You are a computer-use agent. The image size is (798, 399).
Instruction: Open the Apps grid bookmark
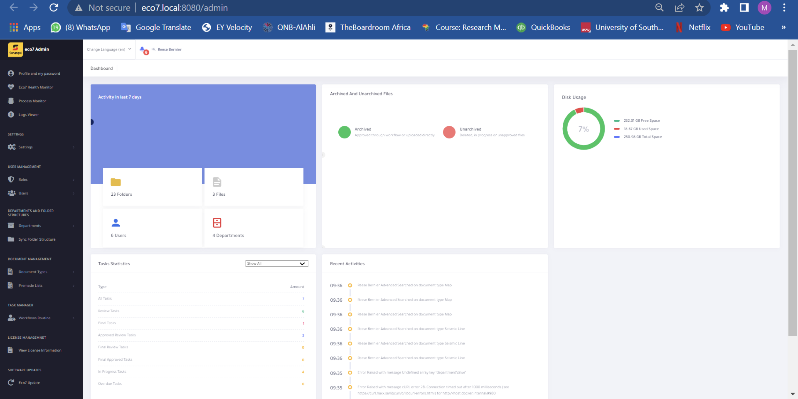pos(25,27)
